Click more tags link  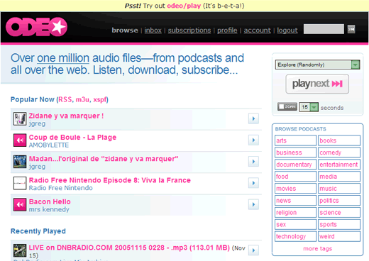[317, 249]
